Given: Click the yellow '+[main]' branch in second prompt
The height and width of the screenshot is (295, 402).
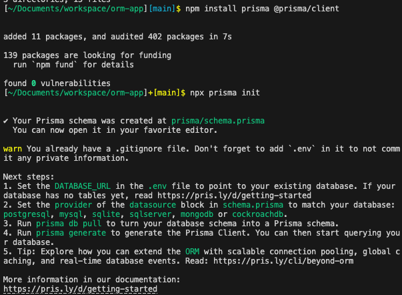Looking at the screenshot, I should 164,93.
